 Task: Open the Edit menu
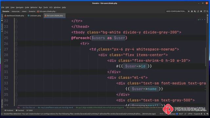[x=7, y=7]
